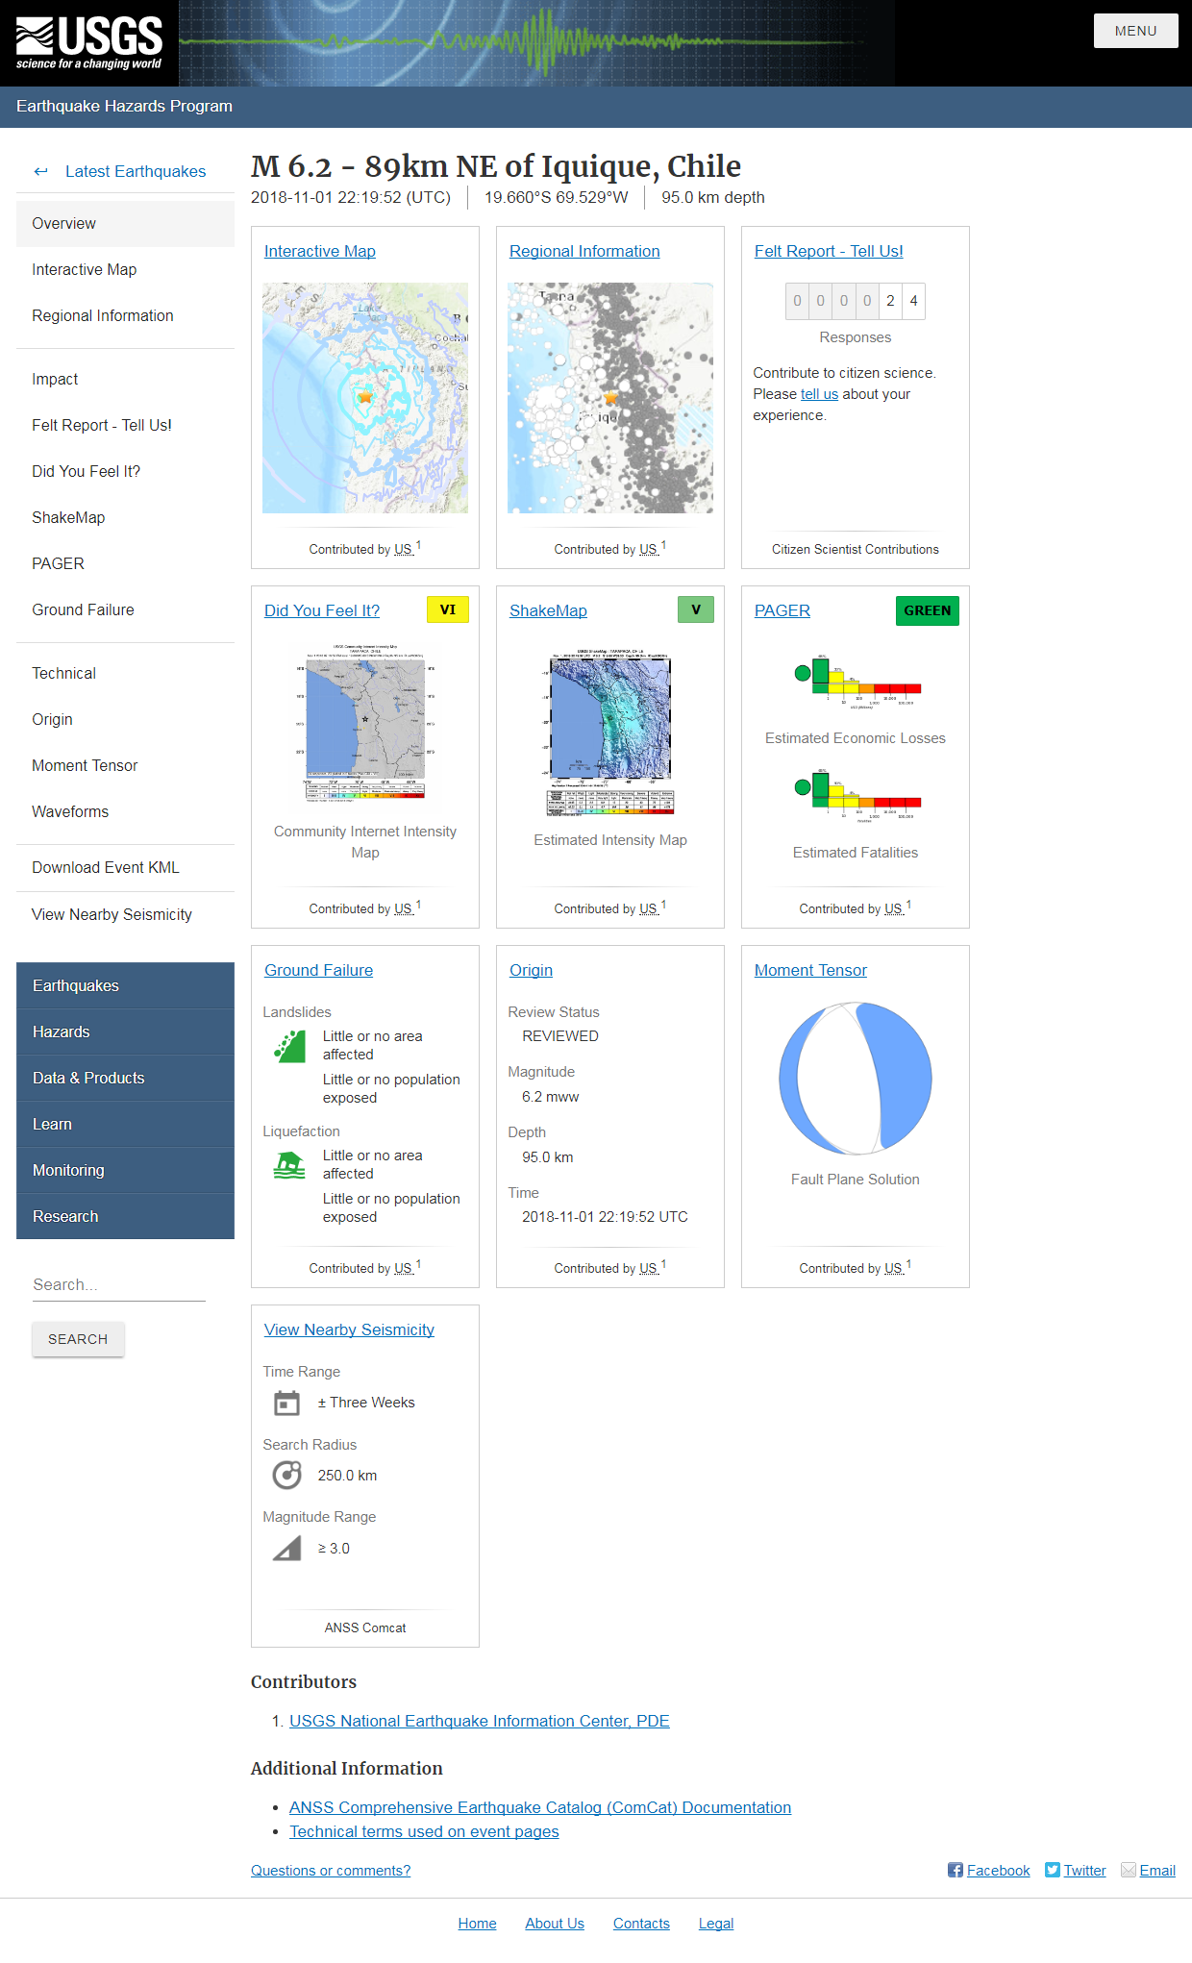
Task: Share via the Email envelope icon
Action: 1129,1870
